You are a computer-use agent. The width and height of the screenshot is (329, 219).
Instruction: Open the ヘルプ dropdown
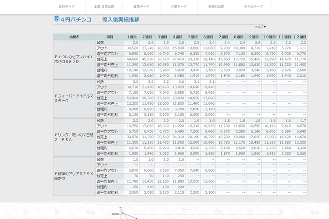point(260,27)
